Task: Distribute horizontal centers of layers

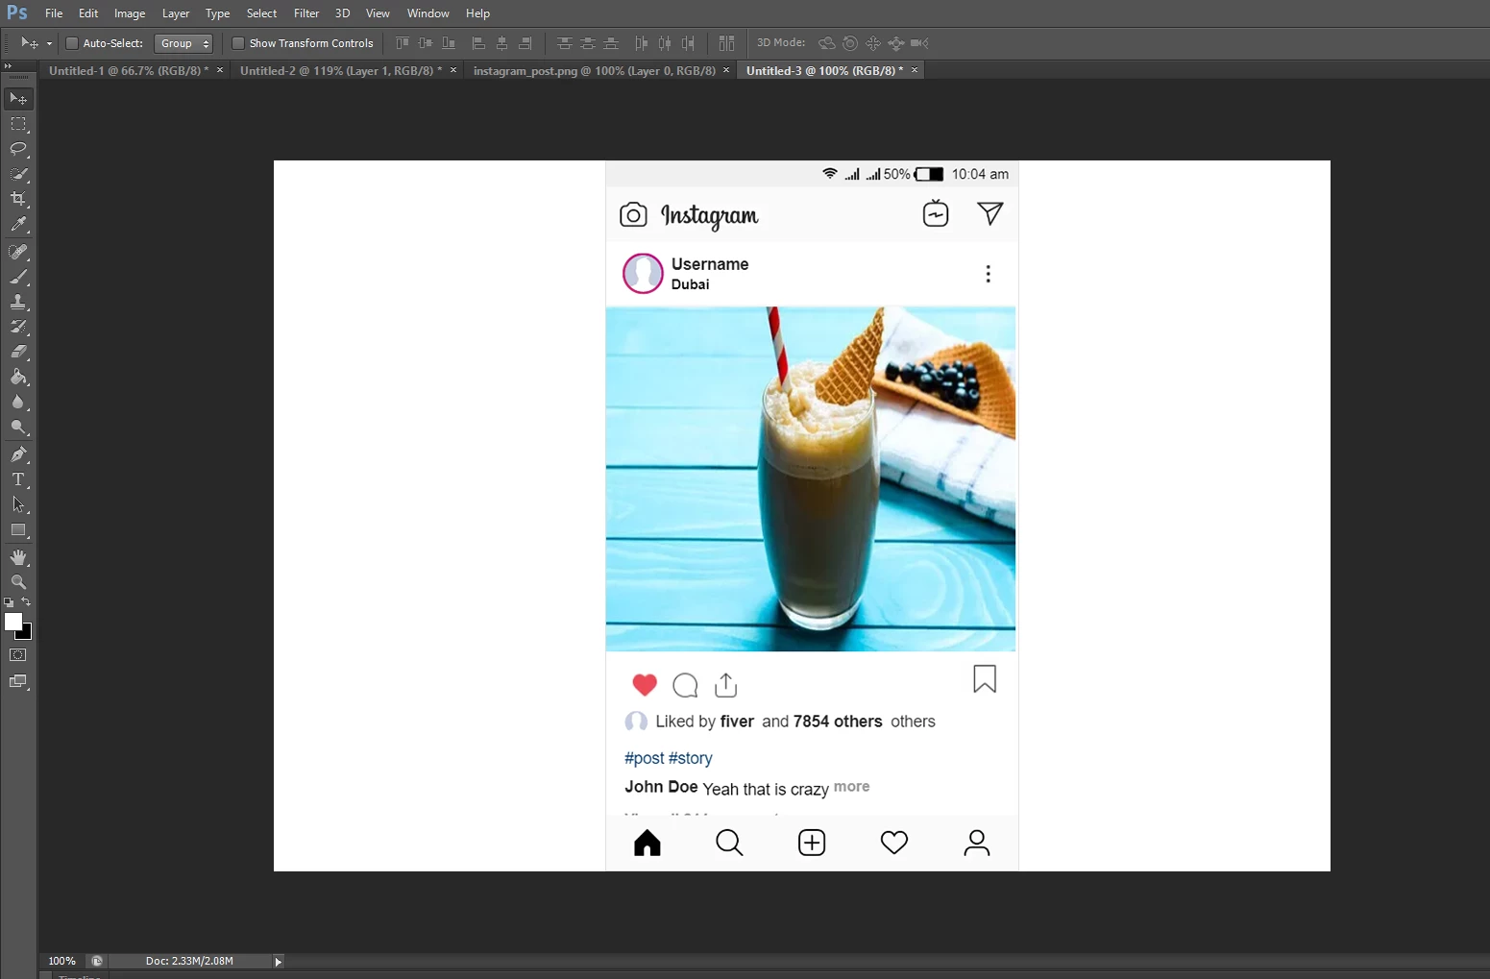Action: pyautogui.click(x=665, y=43)
